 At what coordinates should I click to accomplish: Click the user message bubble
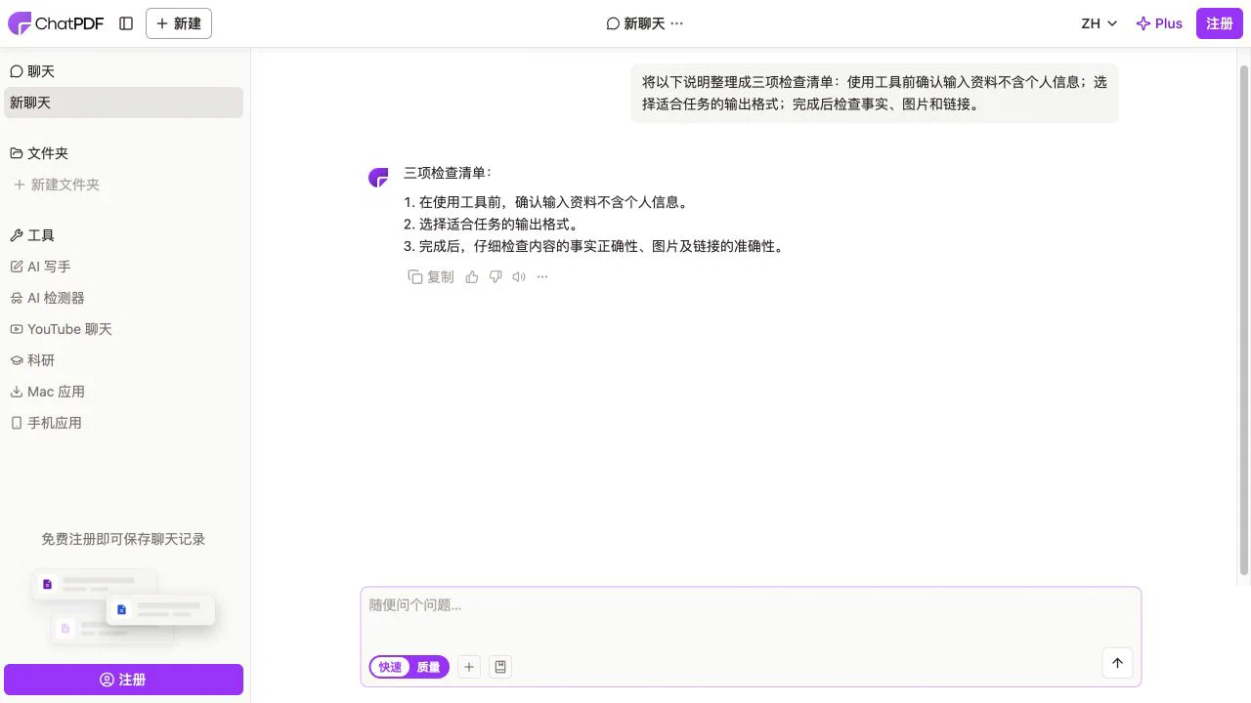pos(875,93)
